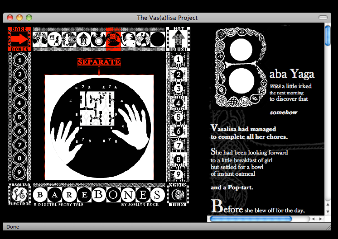Open the Hot House up-arrow icon
The height and width of the screenshot is (239, 338).
(x=179, y=39)
